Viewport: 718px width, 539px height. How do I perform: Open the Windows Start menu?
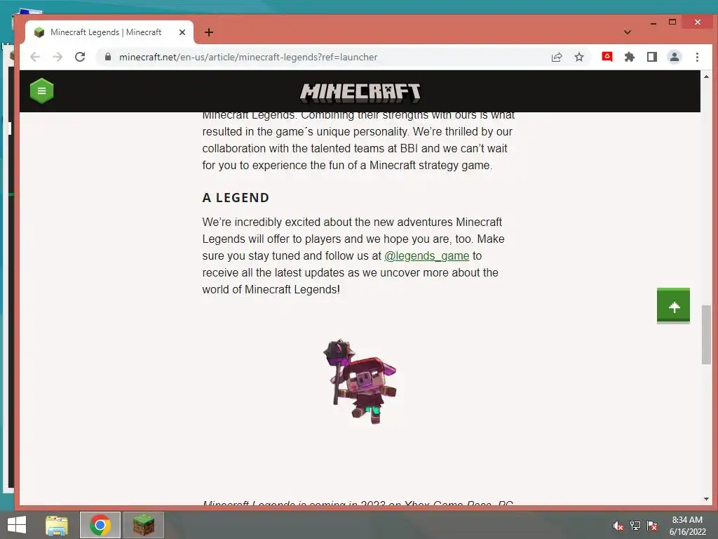[x=17, y=525]
